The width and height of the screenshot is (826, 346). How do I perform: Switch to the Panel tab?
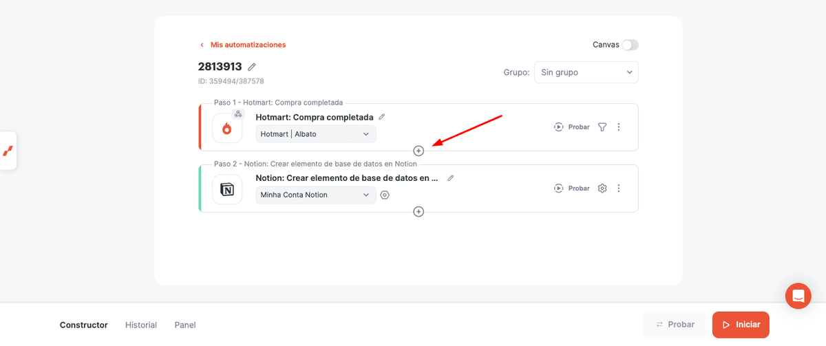coord(185,325)
